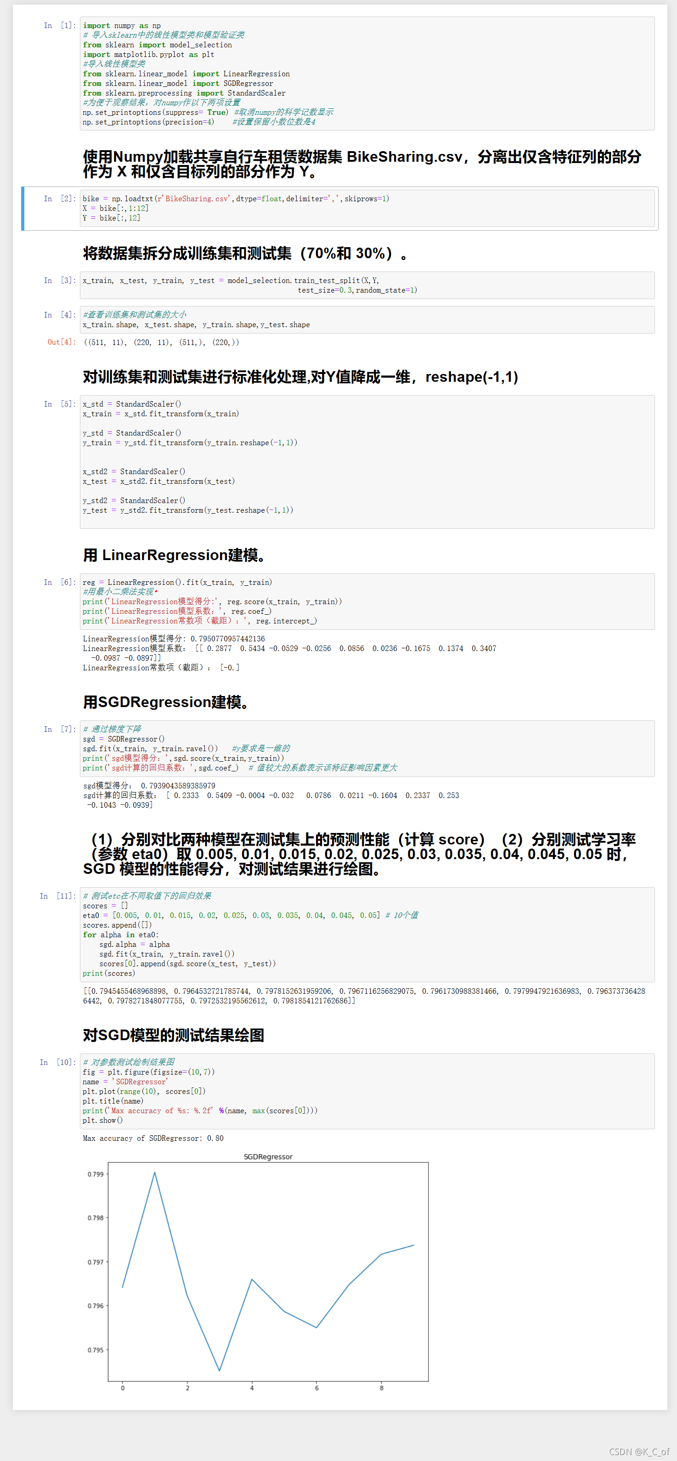Click the heading about loading BikeSharing.csv with Numpy

point(362,164)
